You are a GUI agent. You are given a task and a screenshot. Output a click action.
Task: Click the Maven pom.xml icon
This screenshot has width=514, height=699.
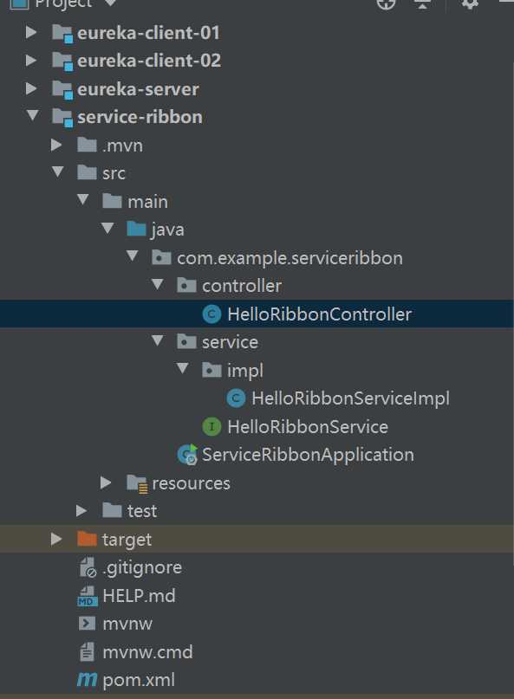(x=87, y=680)
